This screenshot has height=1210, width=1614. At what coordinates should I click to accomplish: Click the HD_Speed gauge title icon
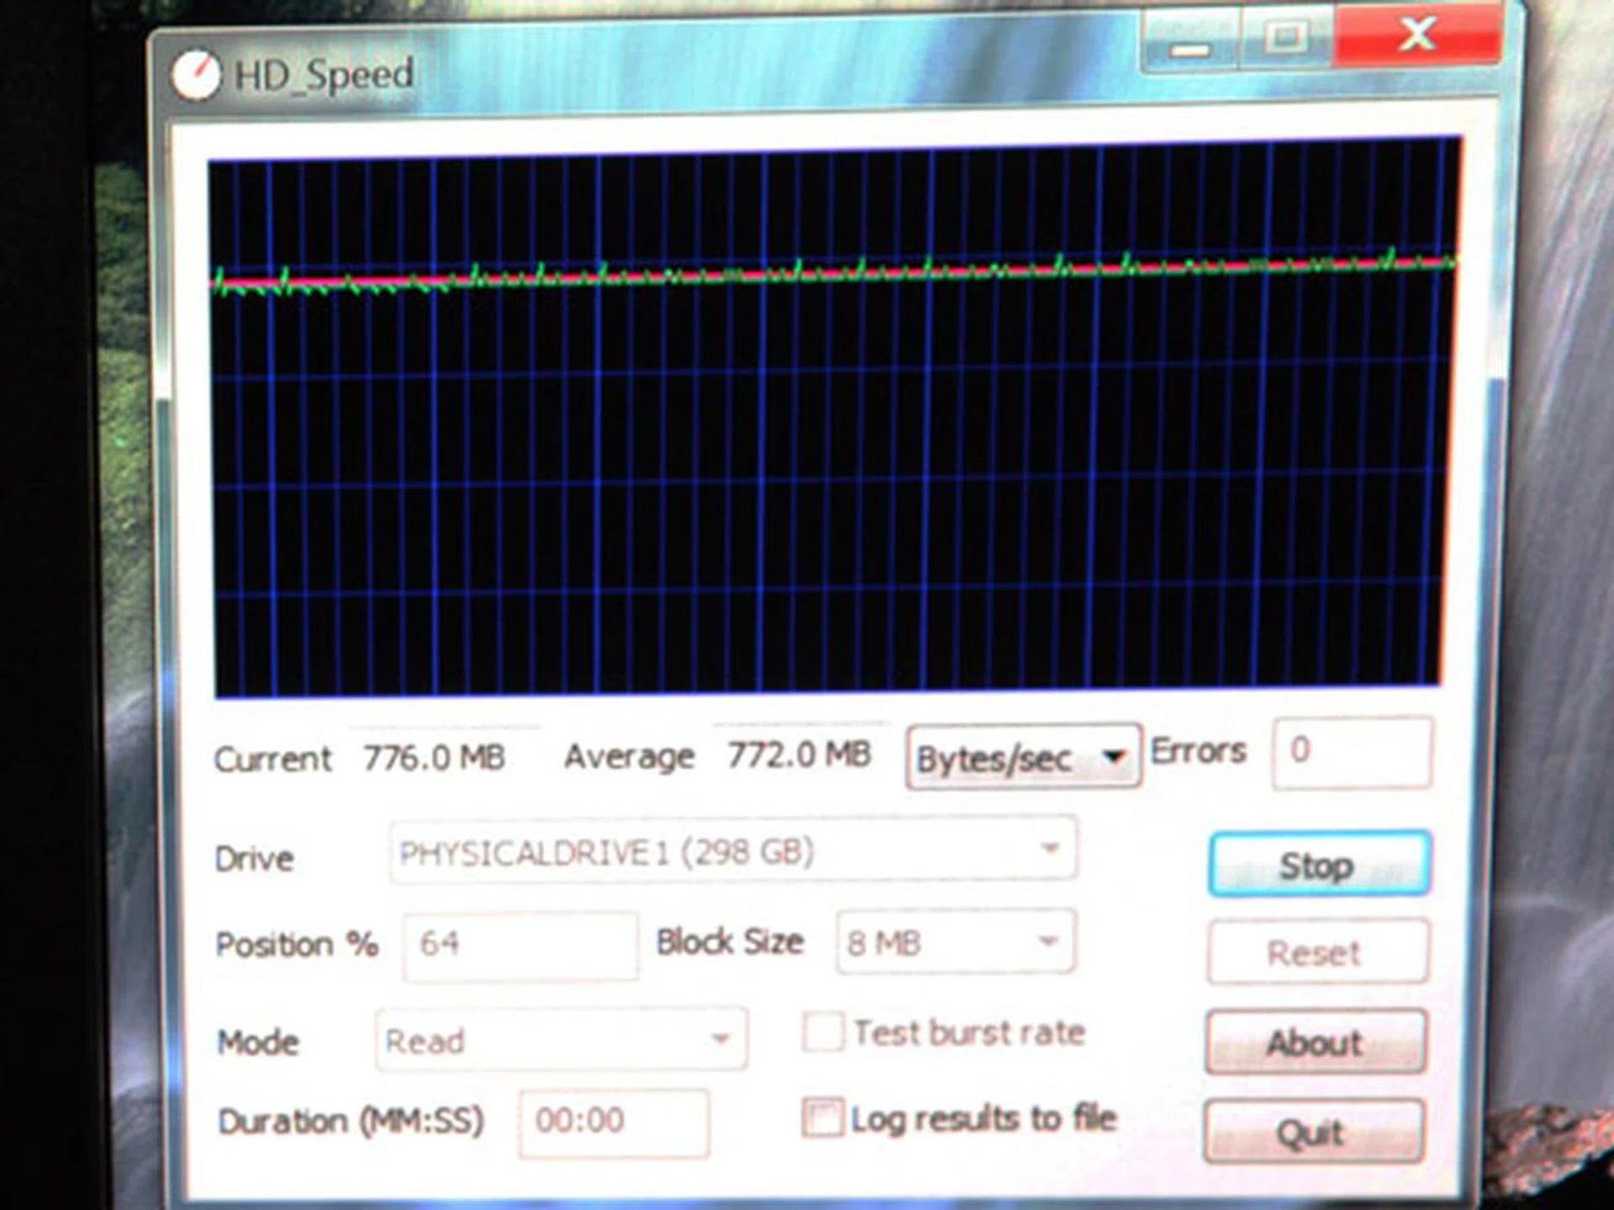click(x=196, y=76)
